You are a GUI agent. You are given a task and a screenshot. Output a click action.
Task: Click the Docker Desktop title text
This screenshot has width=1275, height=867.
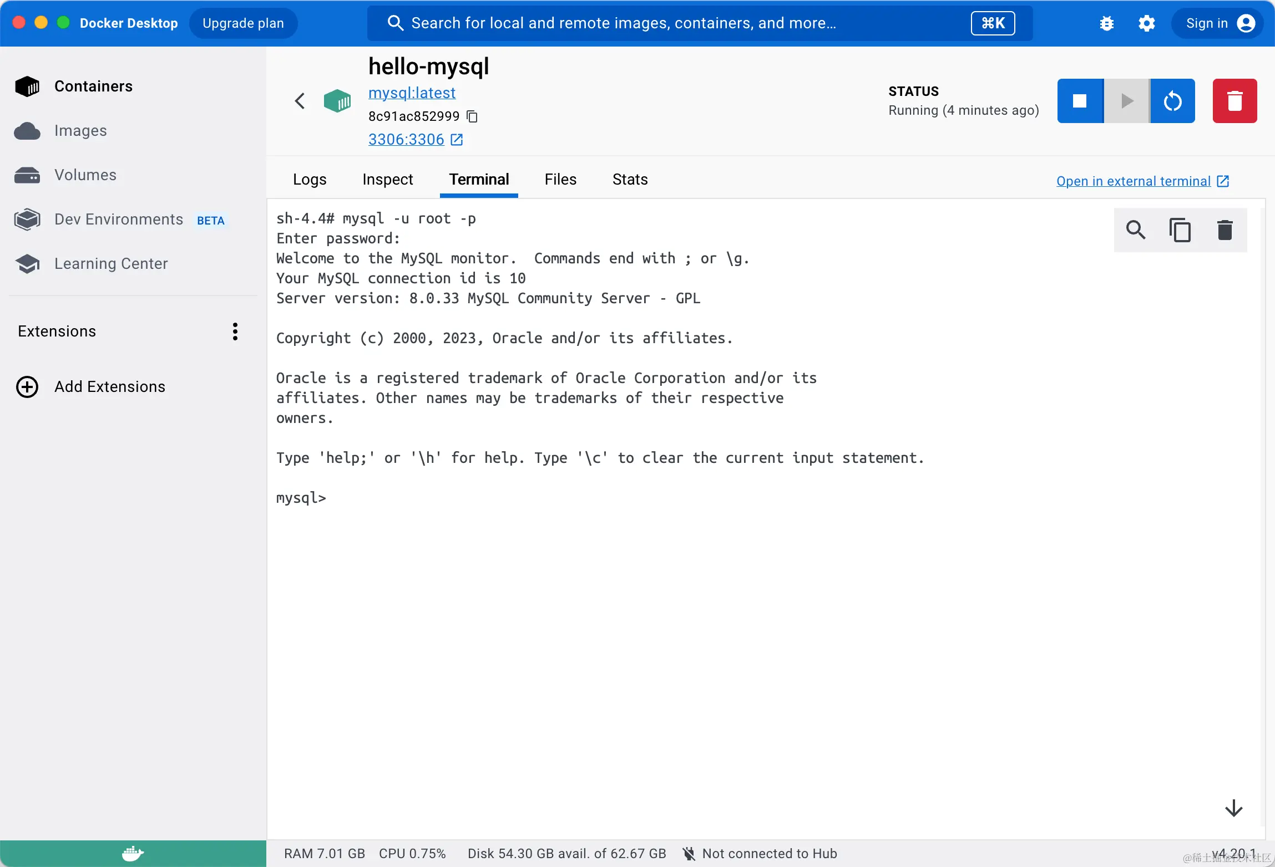(x=129, y=23)
